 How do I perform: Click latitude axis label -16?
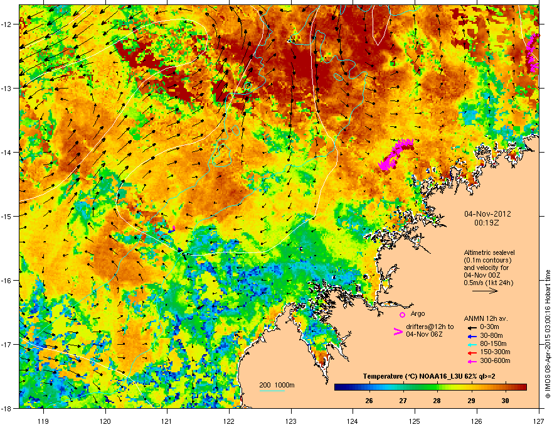point(7,281)
